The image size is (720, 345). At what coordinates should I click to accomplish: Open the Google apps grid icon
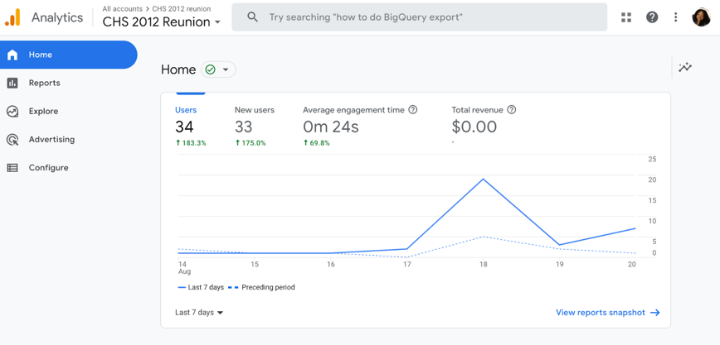point(626,17)
